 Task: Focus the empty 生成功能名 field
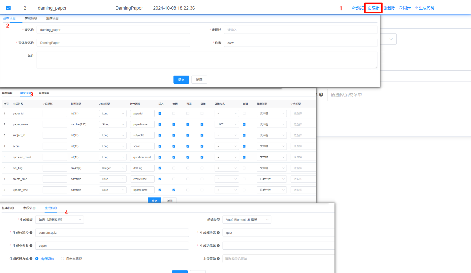278,246
